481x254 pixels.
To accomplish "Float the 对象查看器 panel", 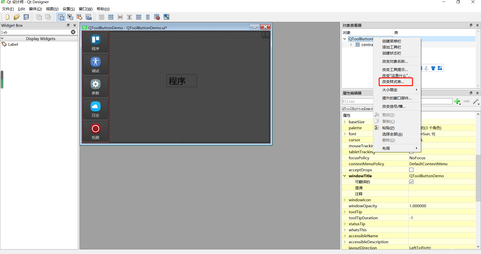I will pyautogui.click(x=471, y=25).
